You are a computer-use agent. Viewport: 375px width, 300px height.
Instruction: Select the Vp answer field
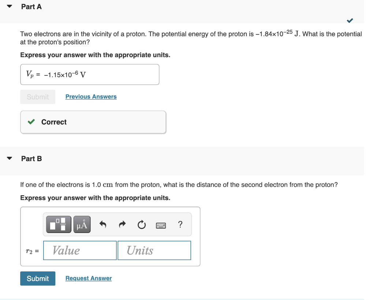pos(90,74)
